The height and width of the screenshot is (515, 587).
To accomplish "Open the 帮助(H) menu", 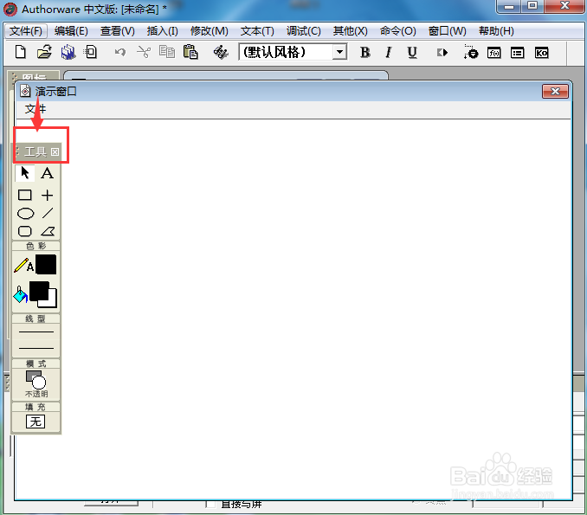I will [x=496, y=30].
